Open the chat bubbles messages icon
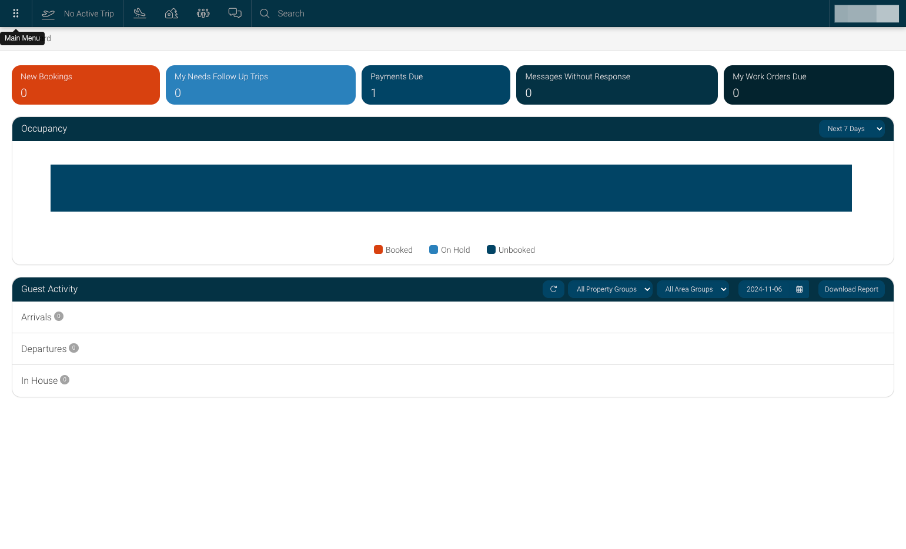Image resolution: width=906 pixels, height=549 pixels. (x=235, y=13)
